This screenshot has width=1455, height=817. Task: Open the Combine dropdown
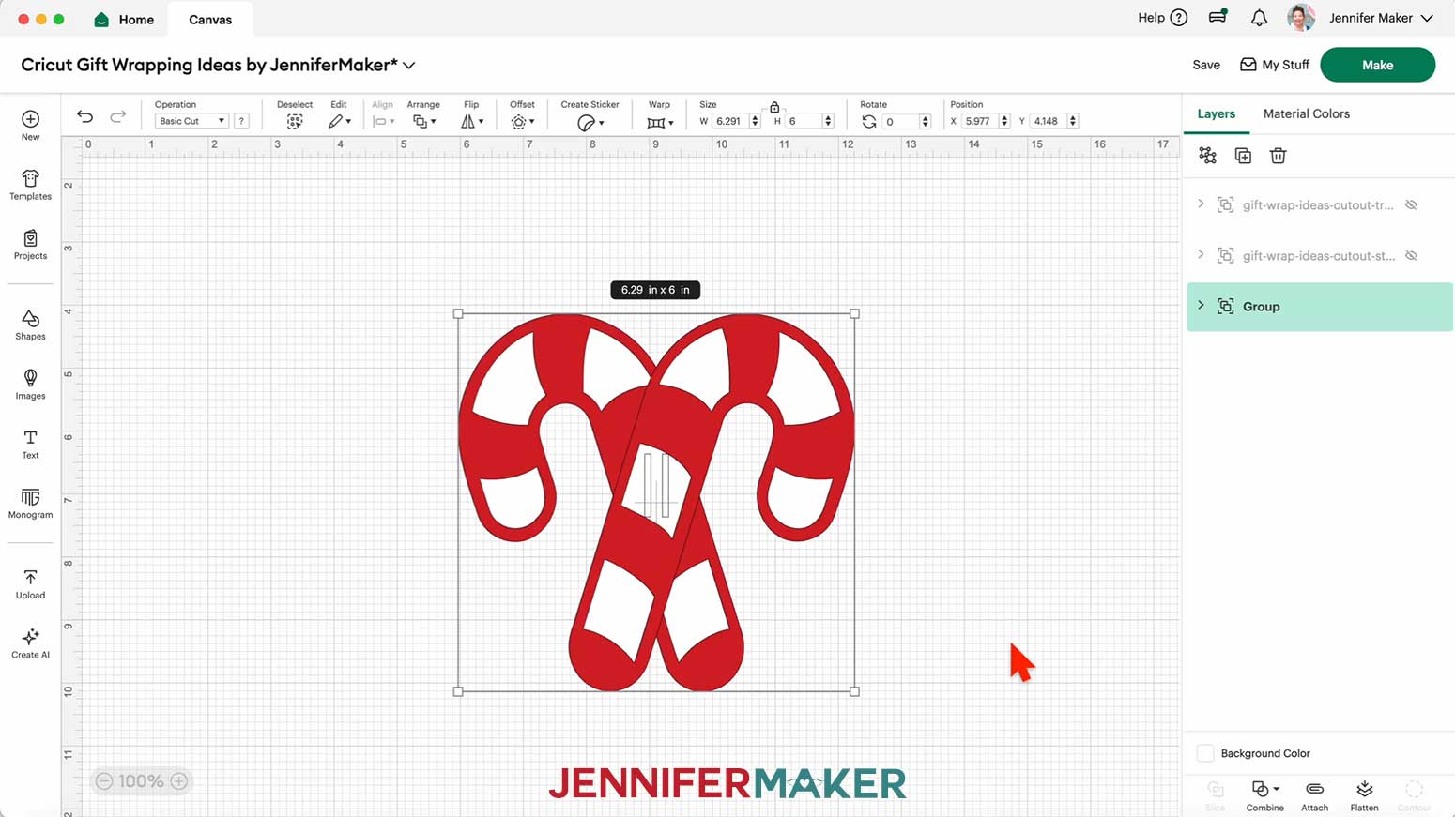click(x=1264, y=795)
